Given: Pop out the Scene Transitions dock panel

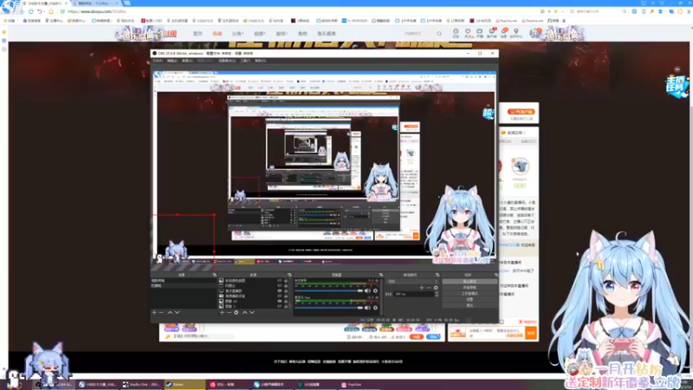Looking at the screenshot, I should (437, 275).
